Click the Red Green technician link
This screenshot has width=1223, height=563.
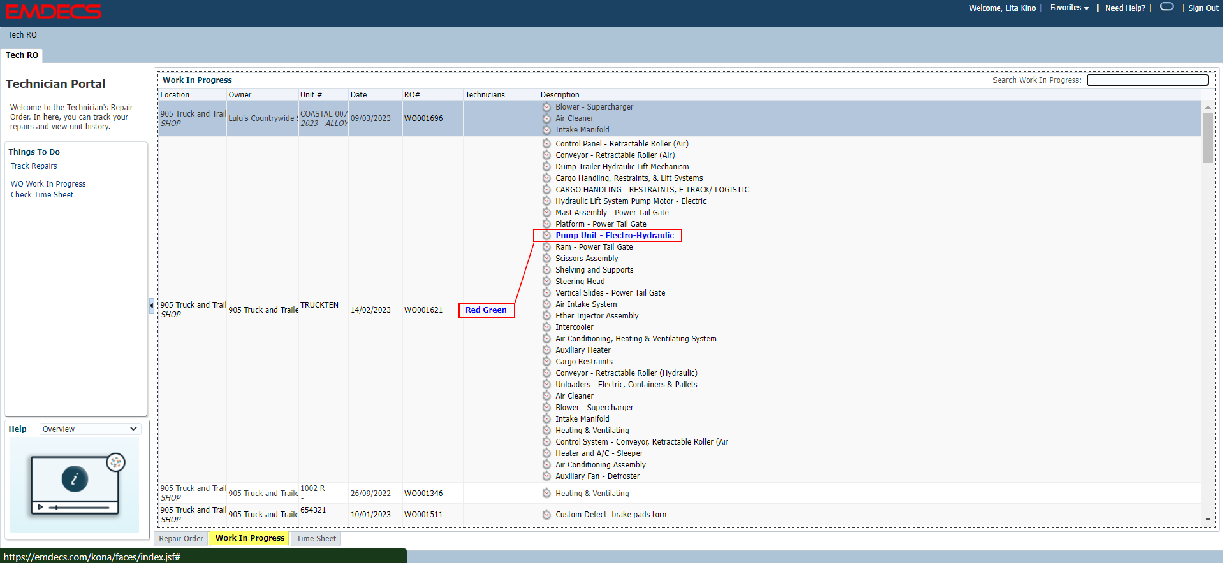[x=486, y=310]
